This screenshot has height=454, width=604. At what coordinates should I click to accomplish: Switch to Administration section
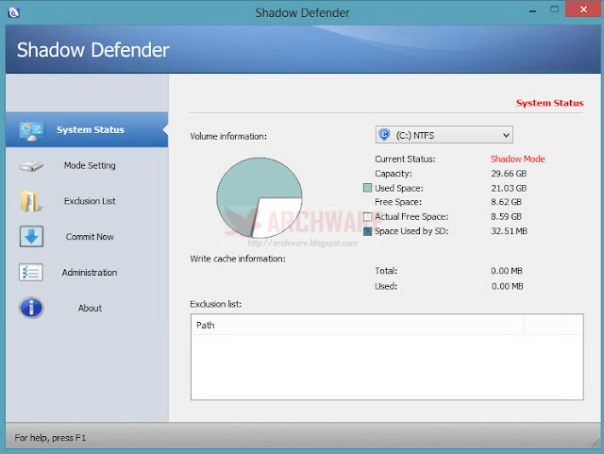(x=87, y=273)
